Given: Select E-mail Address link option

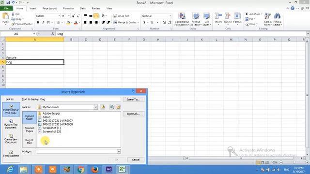Looking at the screenshot, I should pyautogui.click(x=11, y=154).
